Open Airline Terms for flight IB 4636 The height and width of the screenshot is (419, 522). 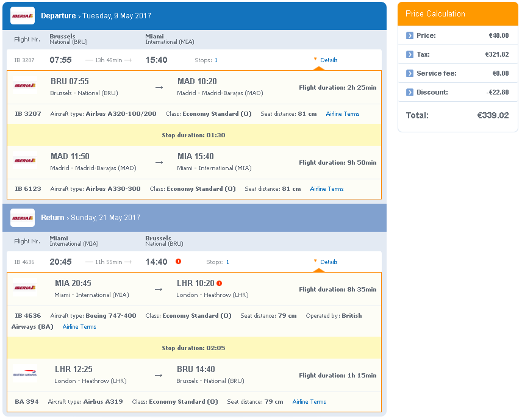(x=79, y=327)
